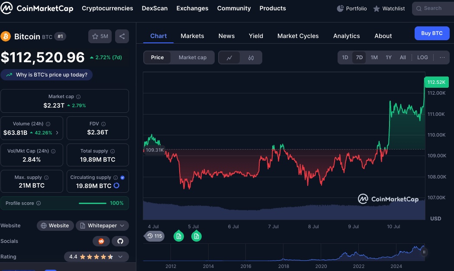Screen dimensions: 454x271
Task: Open the GitHub social link icon
Action: pos(120,241)
